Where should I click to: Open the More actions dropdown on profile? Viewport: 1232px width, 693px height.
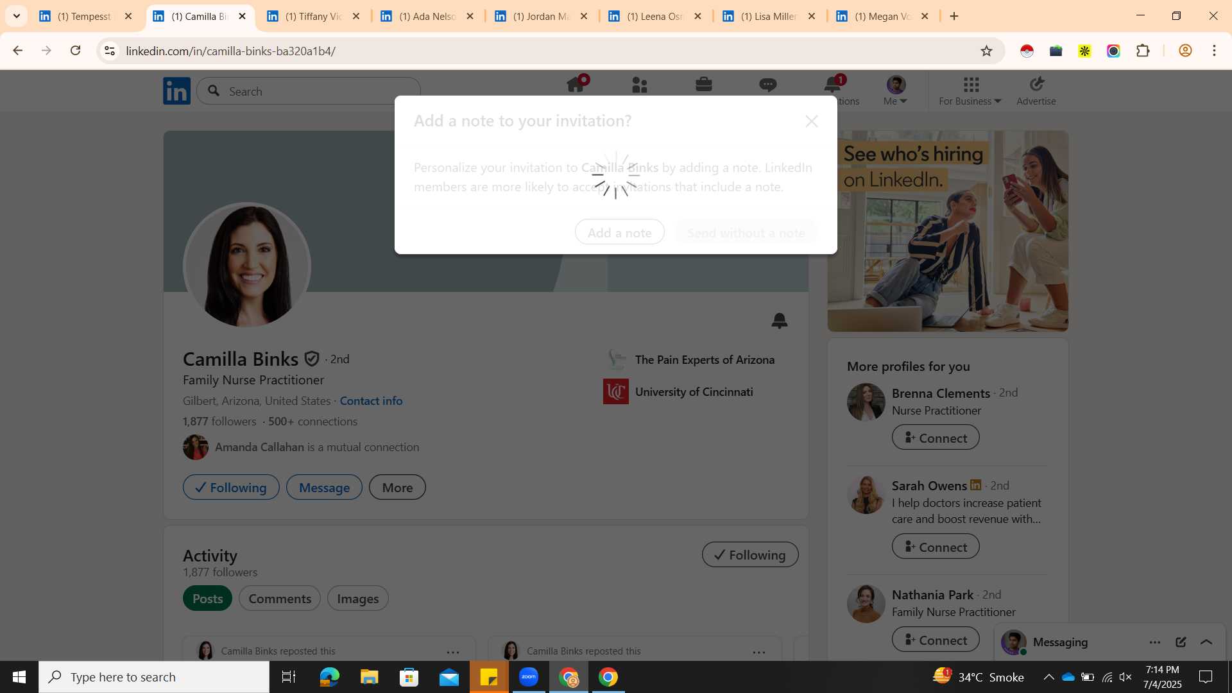coord(397,487)
